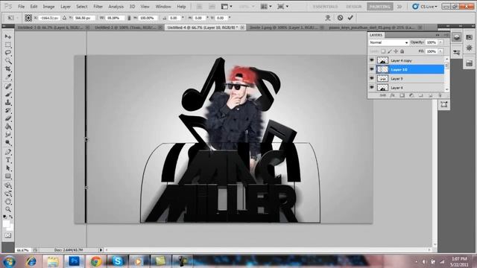Delete layer trash button
Image resolution: width=477 pixels, height=268 pixels.
(x=440, y=95)
